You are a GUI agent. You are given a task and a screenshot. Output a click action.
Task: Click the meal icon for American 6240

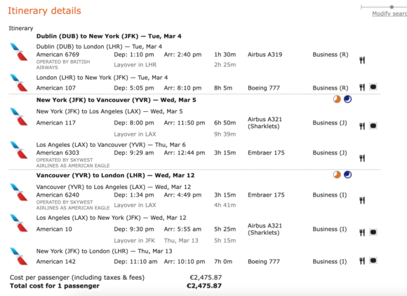click(x=362, y=200)
